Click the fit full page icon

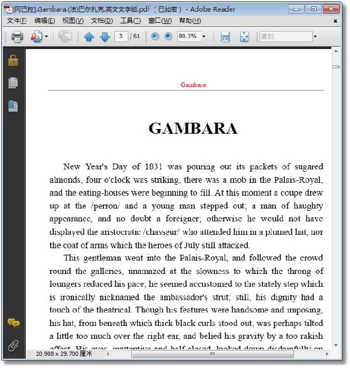click(244, 37)
